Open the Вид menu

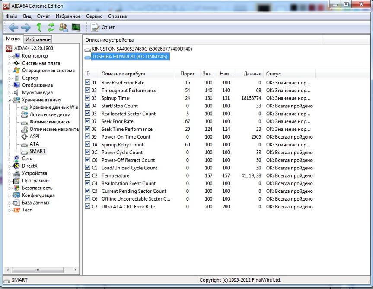27,16
